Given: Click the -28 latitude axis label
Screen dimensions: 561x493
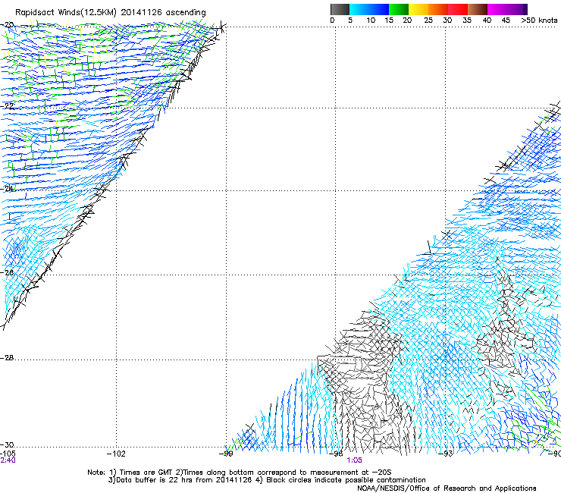Looking at the screenshot, I should (x=7, y=358).
